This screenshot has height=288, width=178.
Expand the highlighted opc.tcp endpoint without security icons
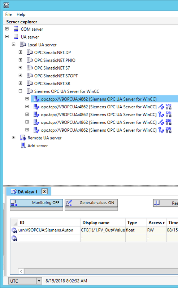pos(27,99)
